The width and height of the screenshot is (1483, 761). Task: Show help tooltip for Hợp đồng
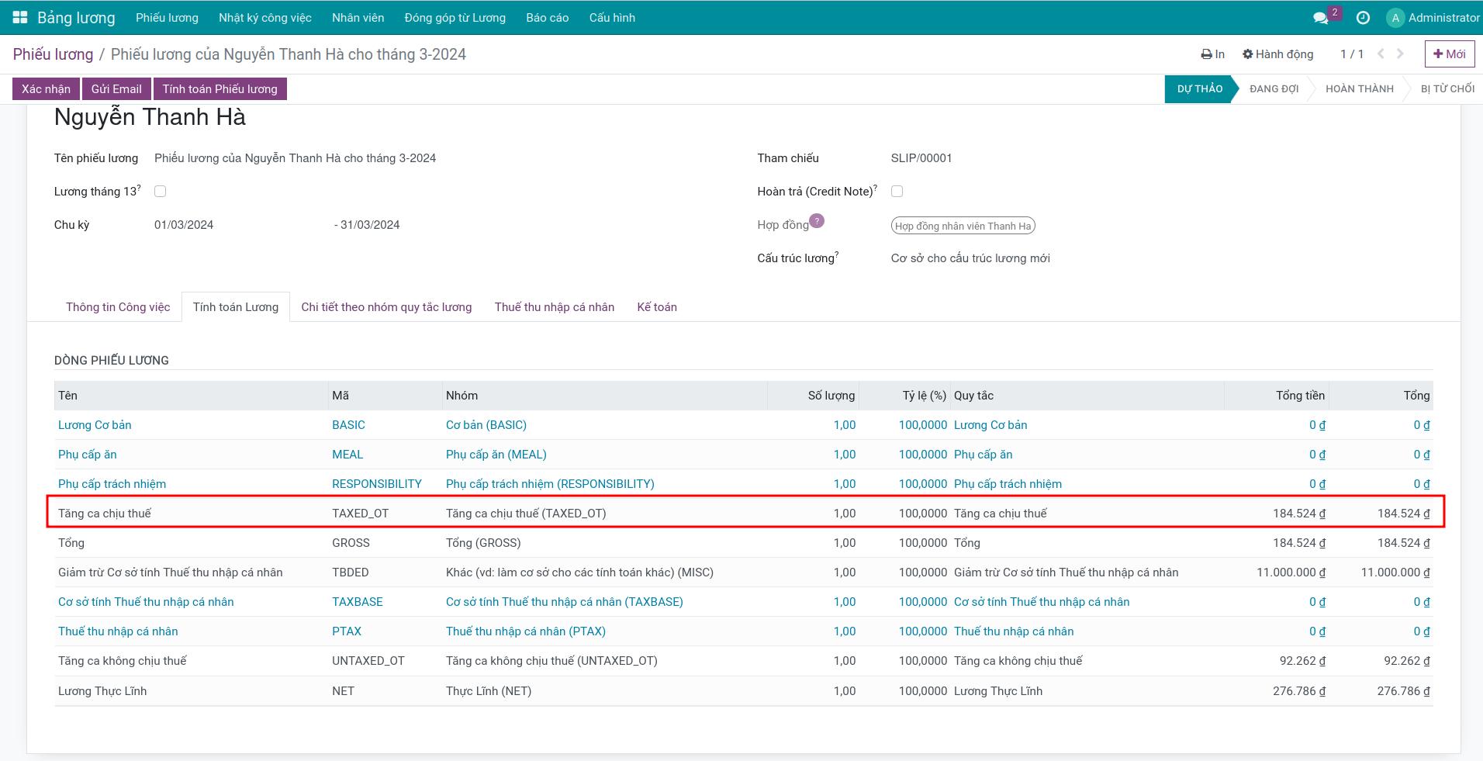[x=817, y=221]
